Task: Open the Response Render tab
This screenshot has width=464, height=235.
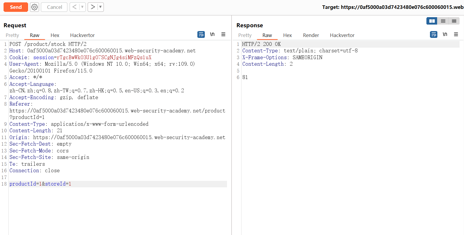Action: (311, 35)
